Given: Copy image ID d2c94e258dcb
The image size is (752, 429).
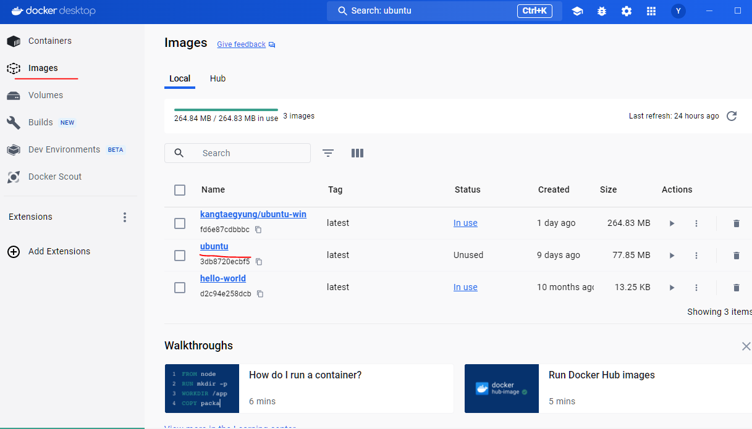Looking at the screenshot, I should coord(260,294).
